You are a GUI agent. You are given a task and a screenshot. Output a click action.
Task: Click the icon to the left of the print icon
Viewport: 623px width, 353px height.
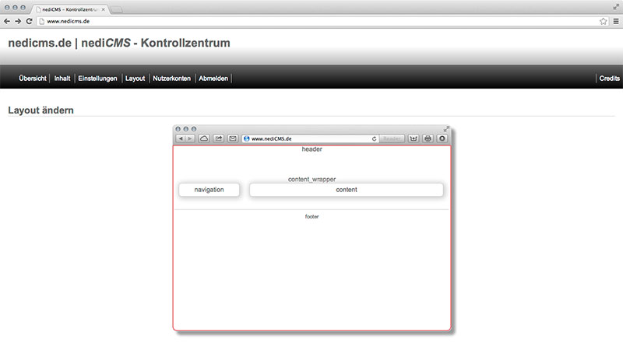[414, 138]
